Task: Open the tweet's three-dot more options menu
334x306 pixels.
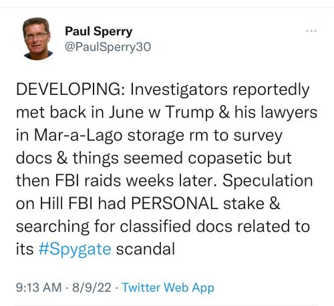Action: [x=311, y=31]
